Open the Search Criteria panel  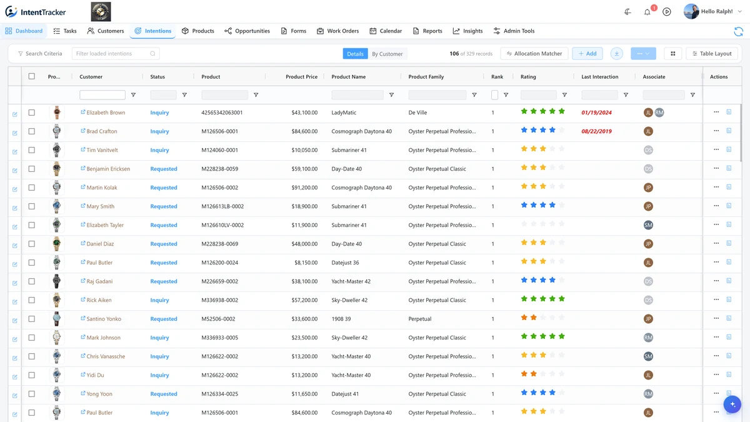point(40,54)
